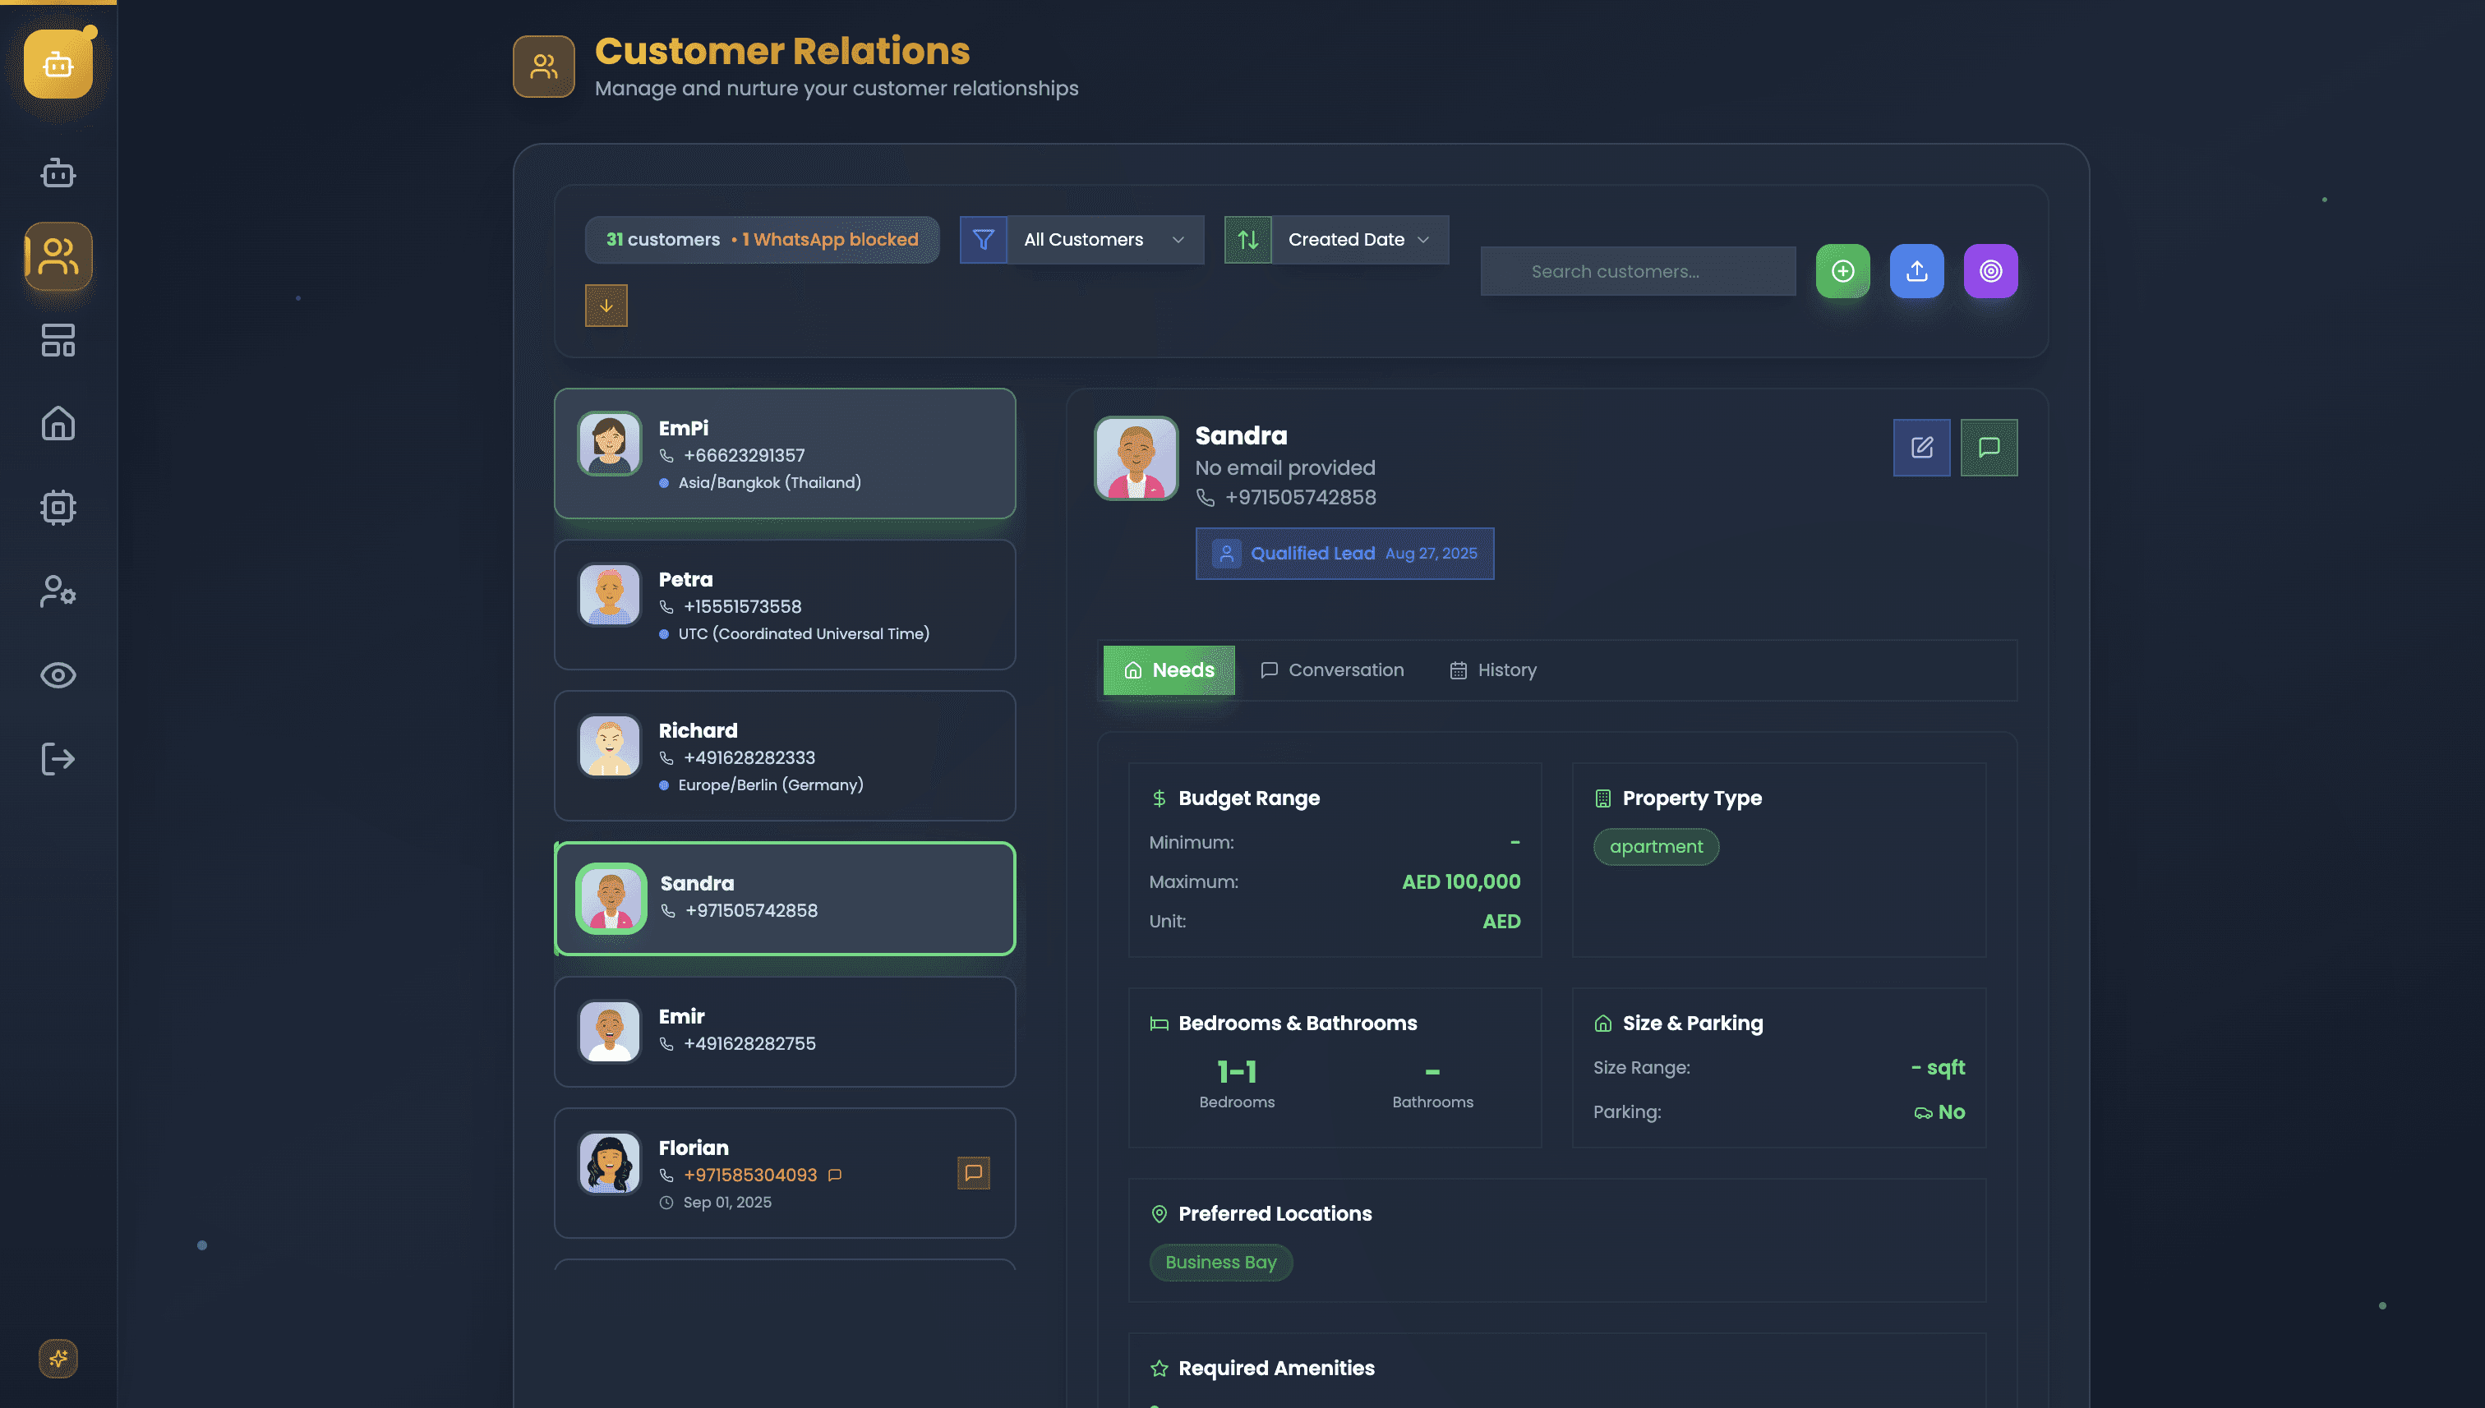Click the blue filter funnel button

coord(983,240)
